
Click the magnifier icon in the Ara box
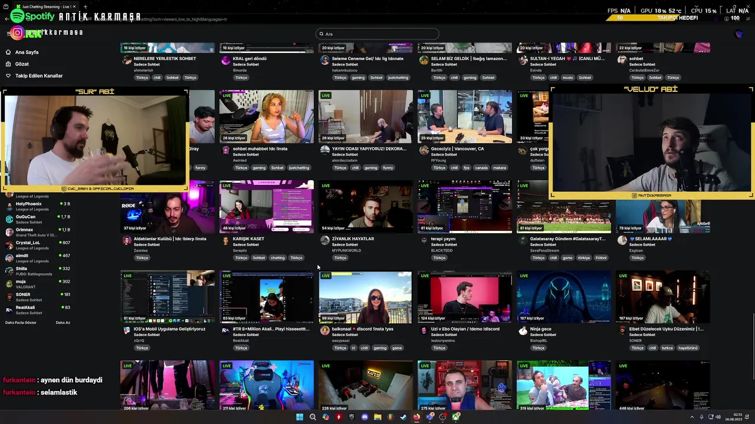coord(321,34)
